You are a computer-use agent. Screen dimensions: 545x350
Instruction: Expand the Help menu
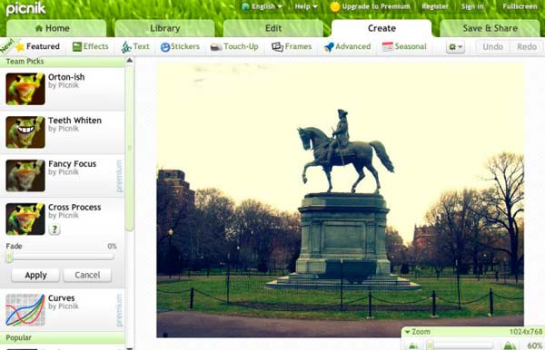[x=306, y=6]
